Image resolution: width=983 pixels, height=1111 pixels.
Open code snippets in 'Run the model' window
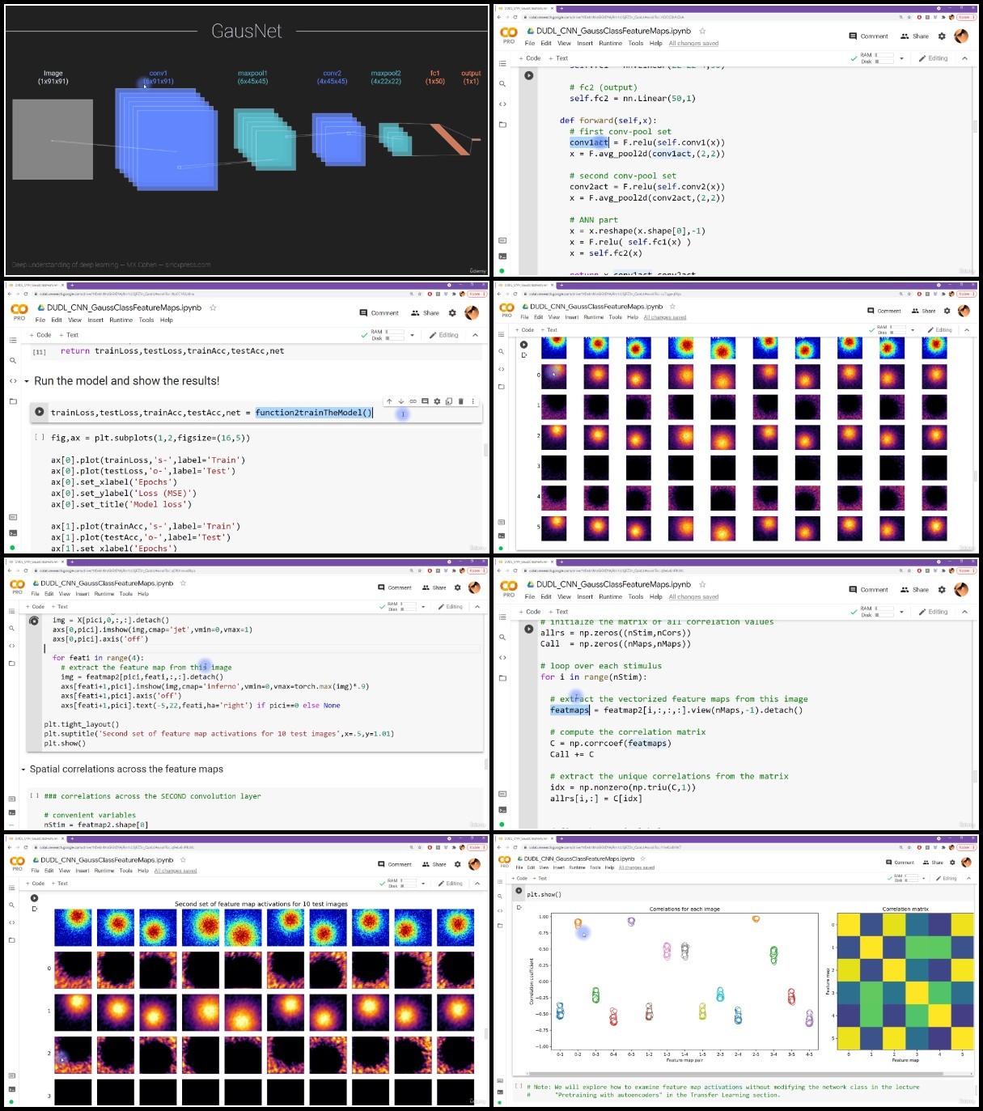click(13, 381)
